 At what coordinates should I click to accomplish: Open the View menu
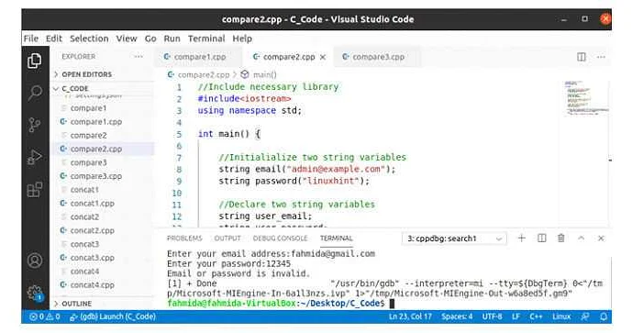(127, 39)
